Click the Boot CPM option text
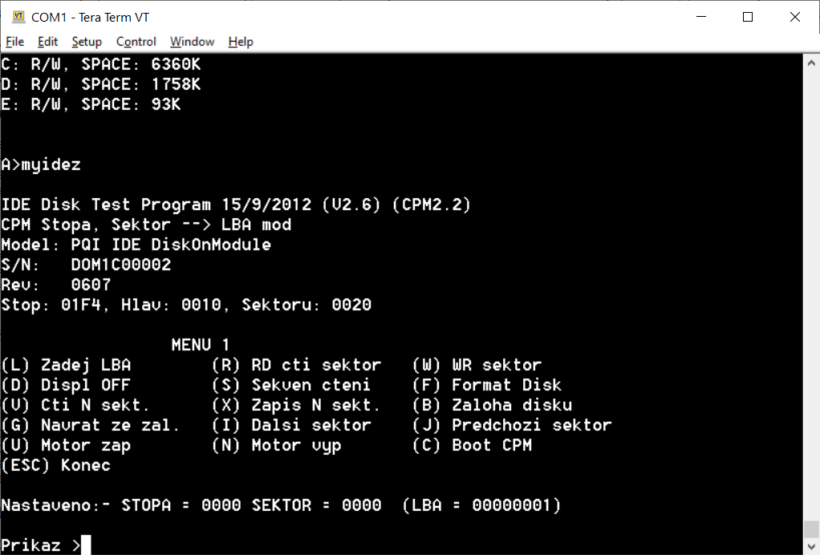This screenshot has height=555, width=820. pos(491,445)
